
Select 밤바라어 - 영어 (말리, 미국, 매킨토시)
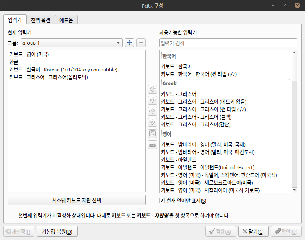pyautogui.click(x=226, y=152)
